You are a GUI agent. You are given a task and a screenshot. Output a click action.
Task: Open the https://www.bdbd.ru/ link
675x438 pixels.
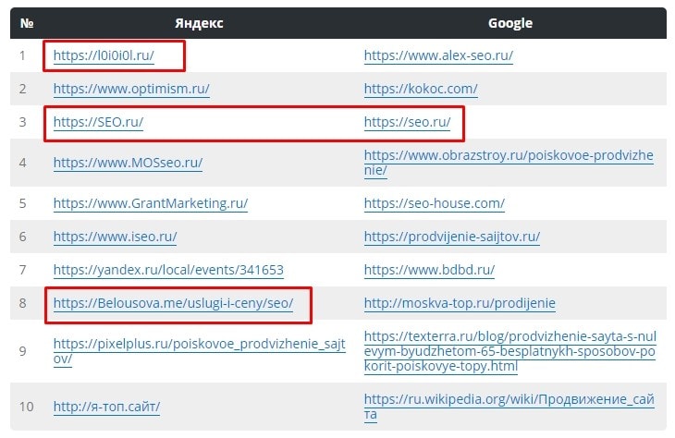point(429,270)
